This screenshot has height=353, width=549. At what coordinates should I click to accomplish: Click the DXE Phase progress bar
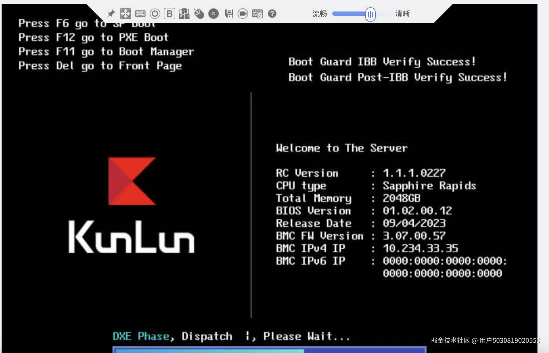[269, 350]
